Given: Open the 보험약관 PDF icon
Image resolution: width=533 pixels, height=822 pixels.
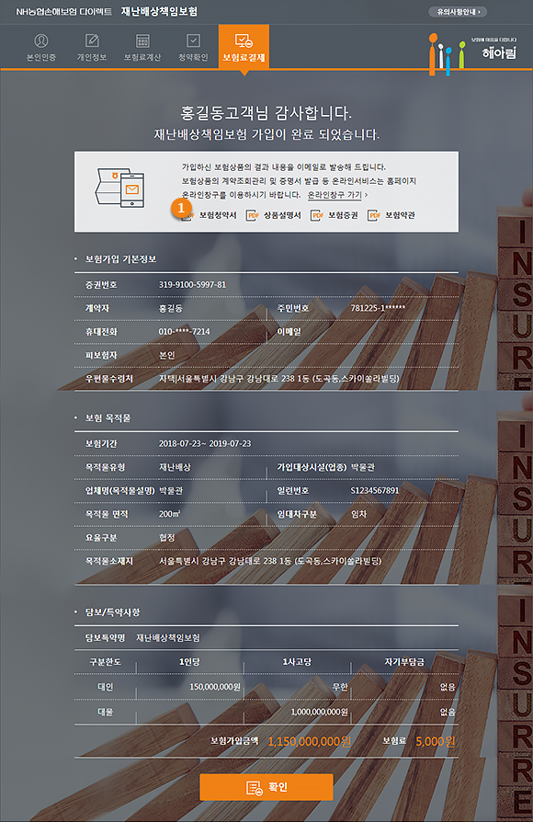Looking at the screenshot, I should pos(374,215).
